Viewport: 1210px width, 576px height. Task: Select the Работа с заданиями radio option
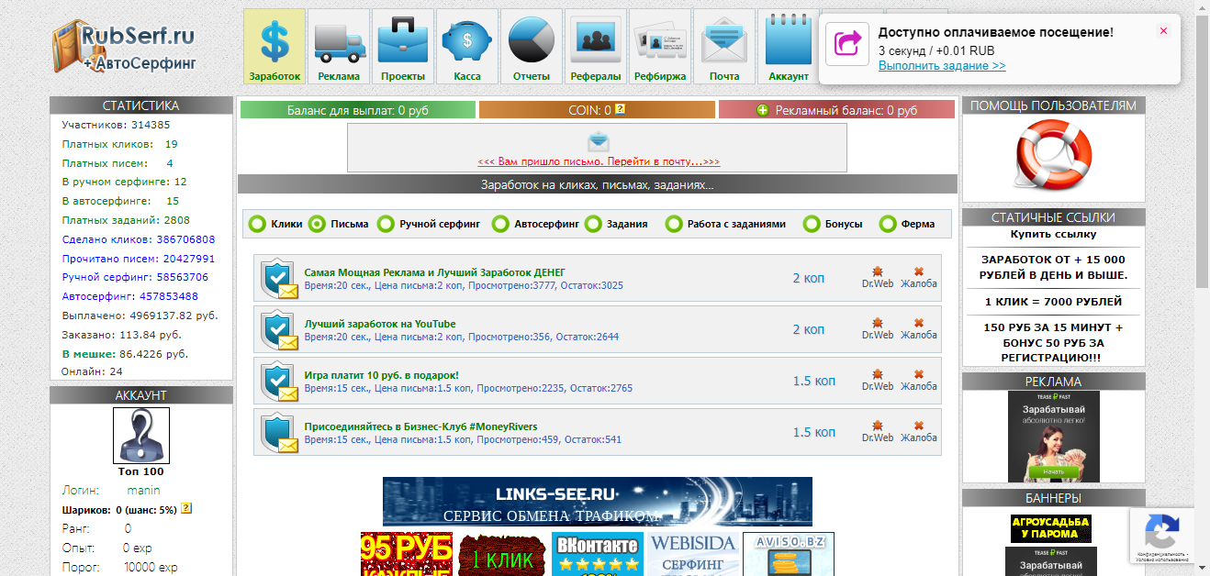[674, 224]
